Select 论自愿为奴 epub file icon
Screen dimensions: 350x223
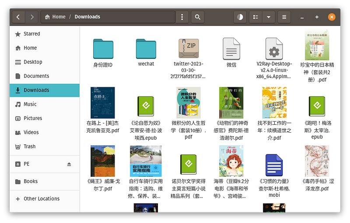[146, 106]
